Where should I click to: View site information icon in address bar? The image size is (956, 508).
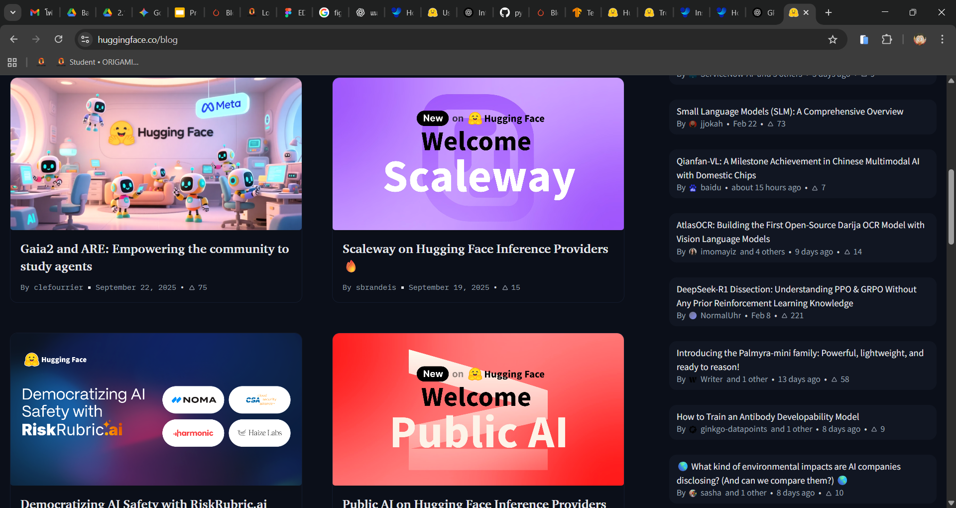[85, 40]
